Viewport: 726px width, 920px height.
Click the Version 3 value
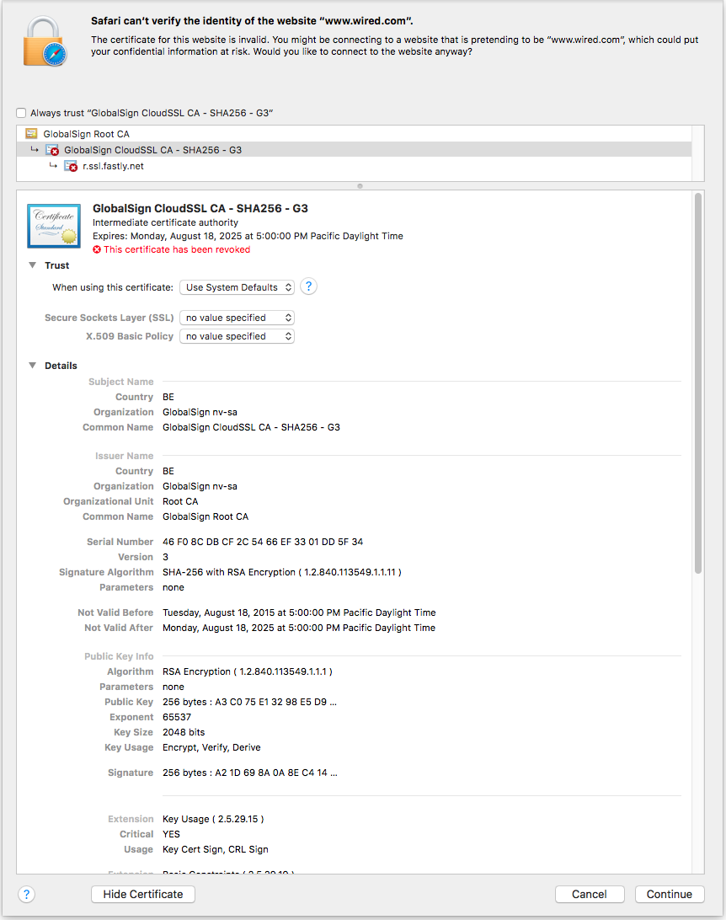pos(165,557)
